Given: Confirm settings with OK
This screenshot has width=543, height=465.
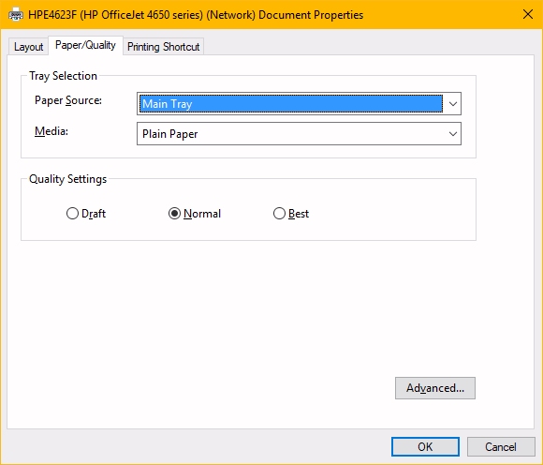Looking at the screenshot, I should point(425,446).
